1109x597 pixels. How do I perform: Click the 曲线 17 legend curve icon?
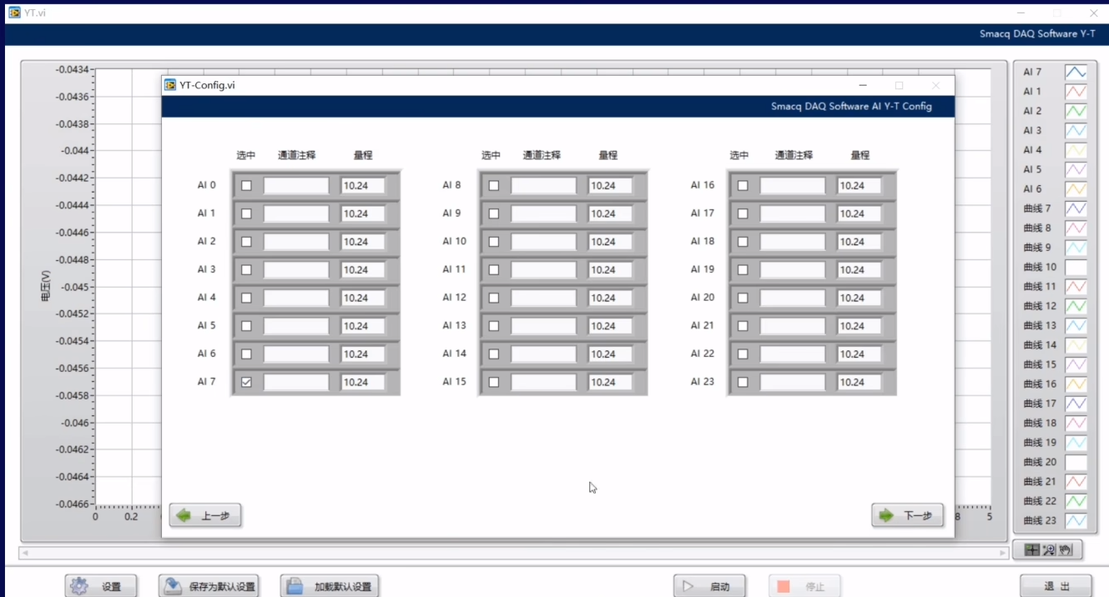1076,404
